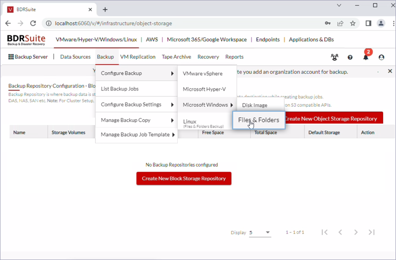Switch to VMware/Hyper-V/Windows/Linux tab

click(x=96, y=40)
